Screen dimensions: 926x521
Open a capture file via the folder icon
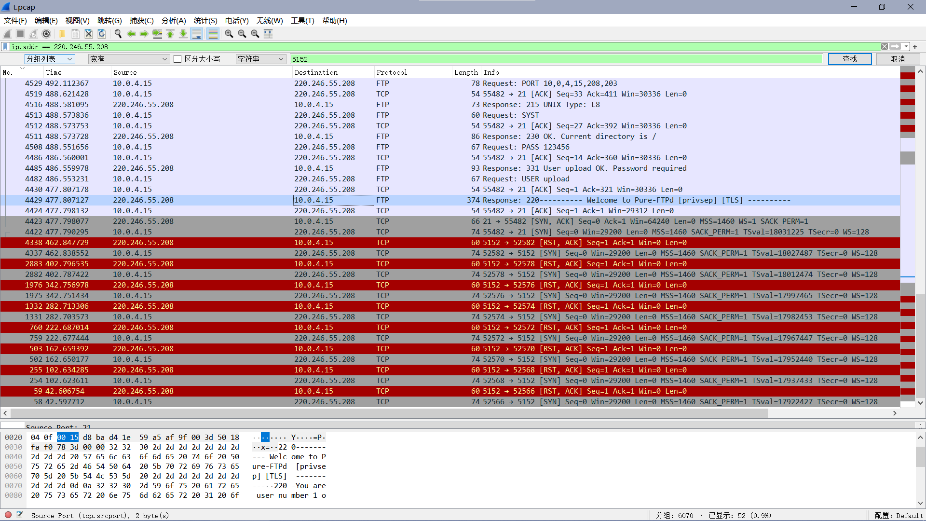(62, 34)
